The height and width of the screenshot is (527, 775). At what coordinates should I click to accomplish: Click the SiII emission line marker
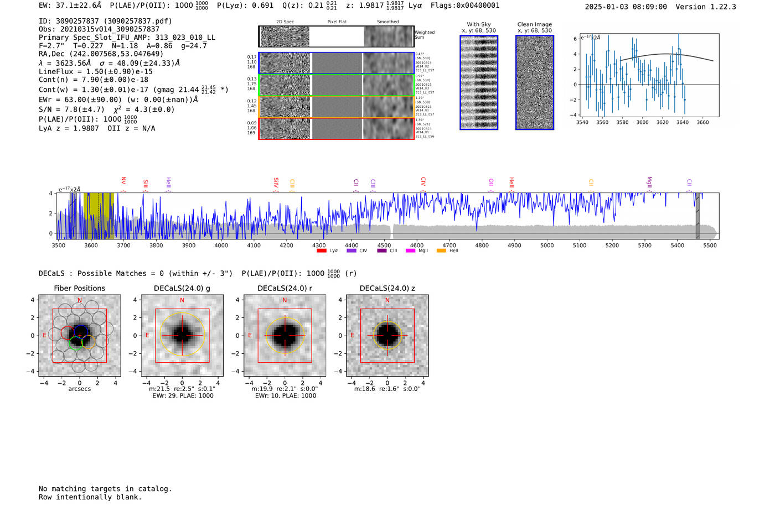pyautogui.click(x=146, y=185)
